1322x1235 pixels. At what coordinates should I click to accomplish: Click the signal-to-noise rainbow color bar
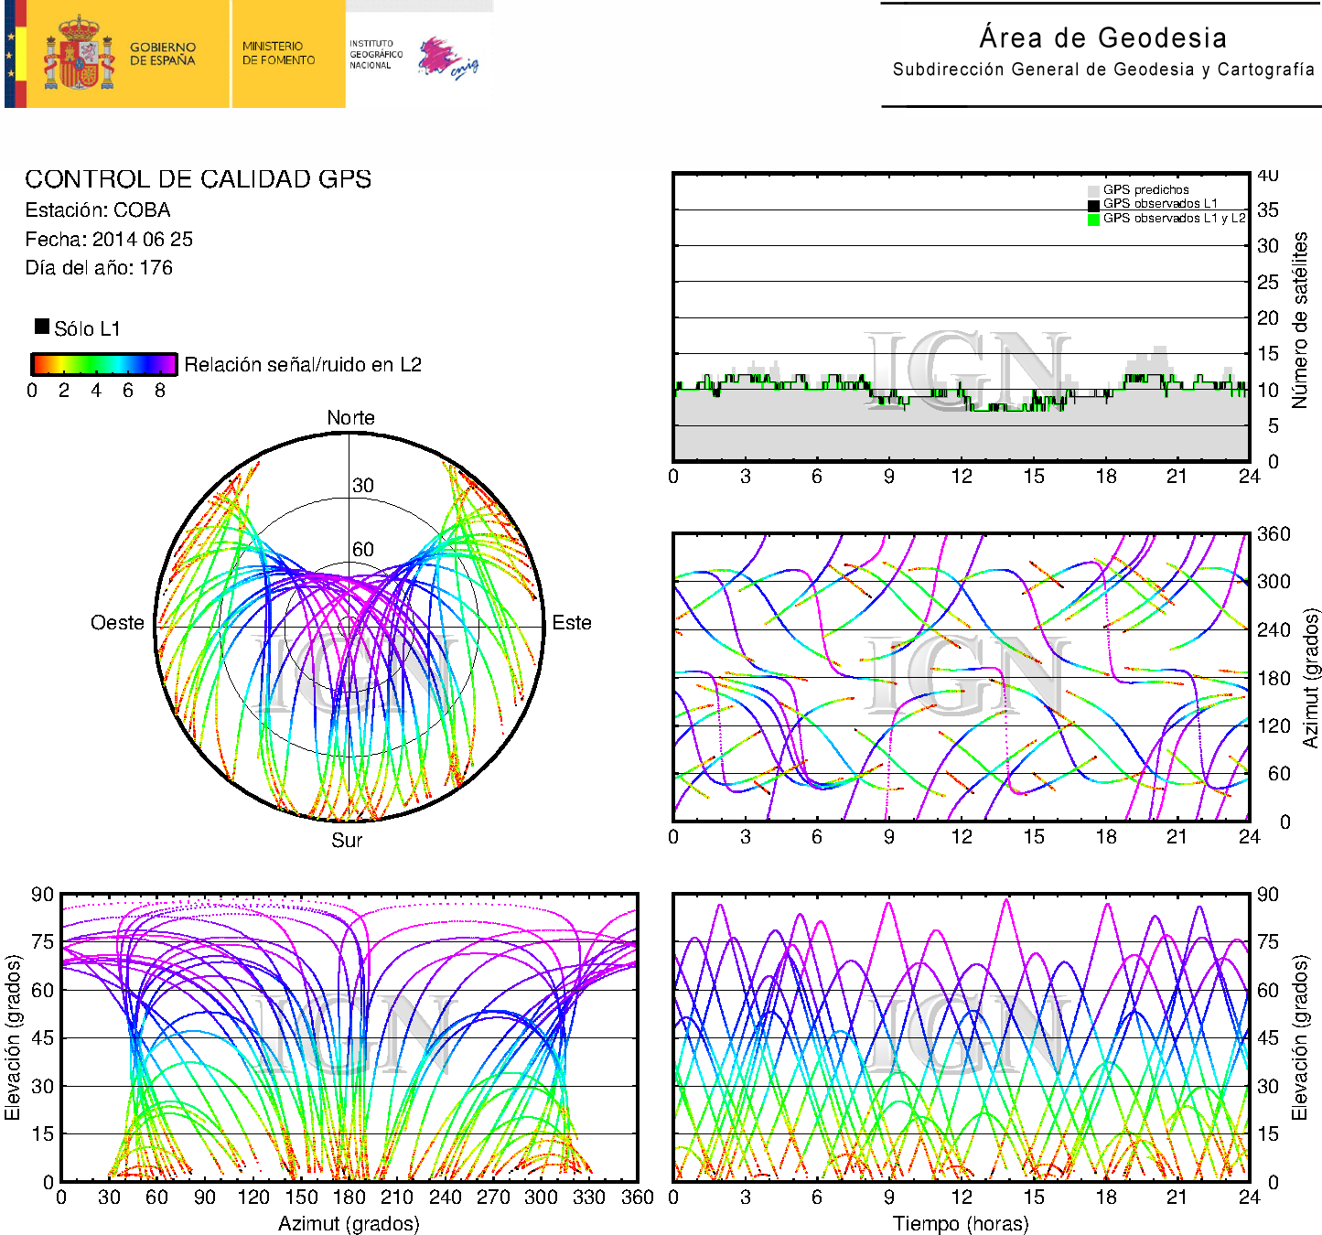tap(104, 364)
